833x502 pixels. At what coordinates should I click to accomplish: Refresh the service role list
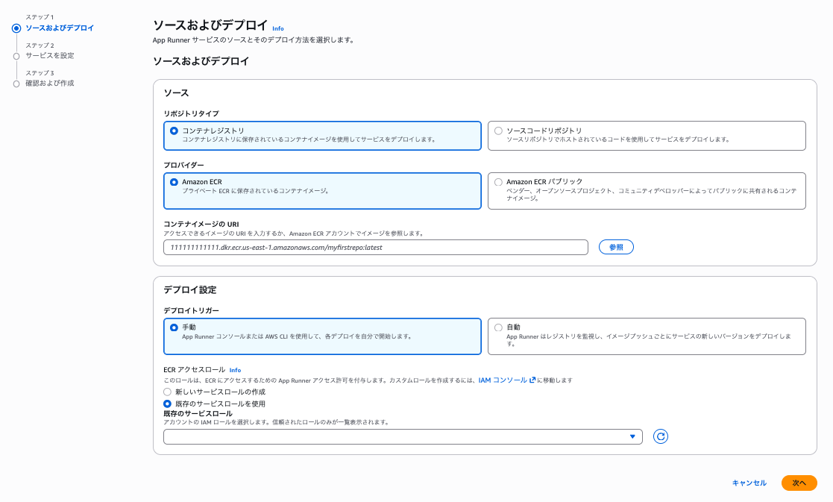tap(660, 436)
